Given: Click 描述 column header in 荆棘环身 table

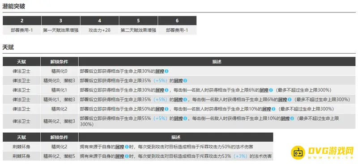Looking at the screenshot, I should [176, 137].
